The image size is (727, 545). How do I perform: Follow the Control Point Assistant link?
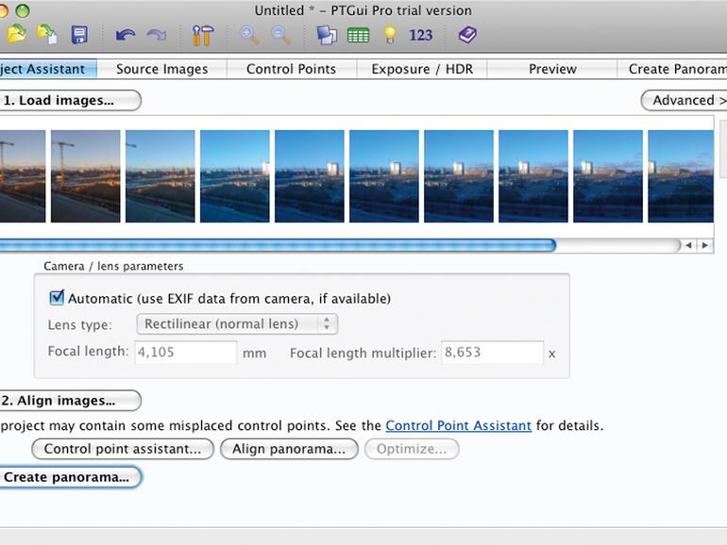[x=458, y=426]
